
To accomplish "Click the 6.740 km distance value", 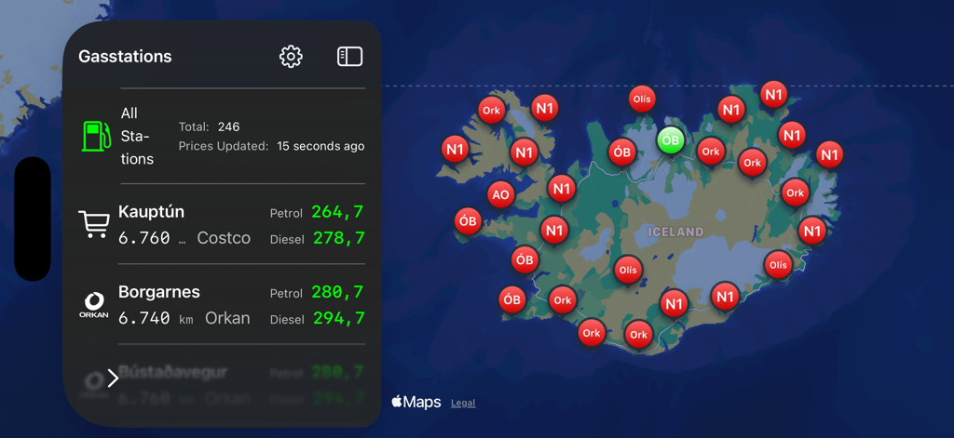I will click(156, 318).
